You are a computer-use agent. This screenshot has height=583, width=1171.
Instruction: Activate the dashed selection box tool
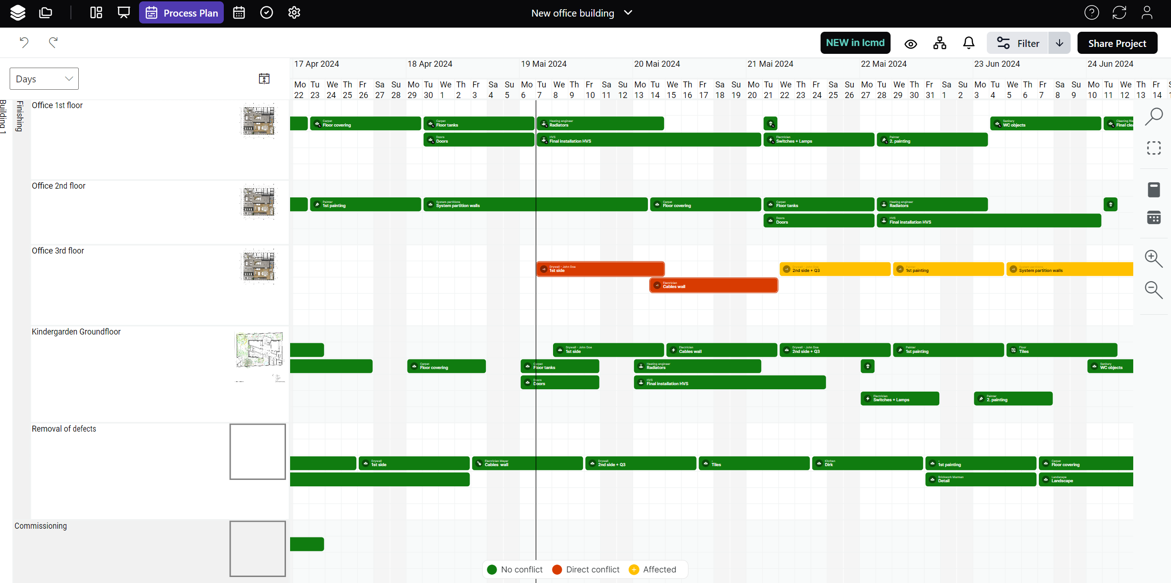[1154, 148]
